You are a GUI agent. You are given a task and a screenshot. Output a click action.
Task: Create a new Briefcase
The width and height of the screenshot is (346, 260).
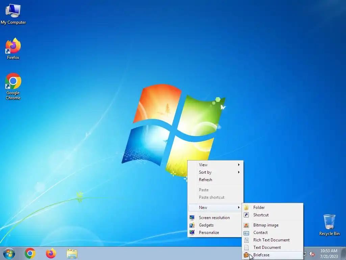click(x=273, y=255)
